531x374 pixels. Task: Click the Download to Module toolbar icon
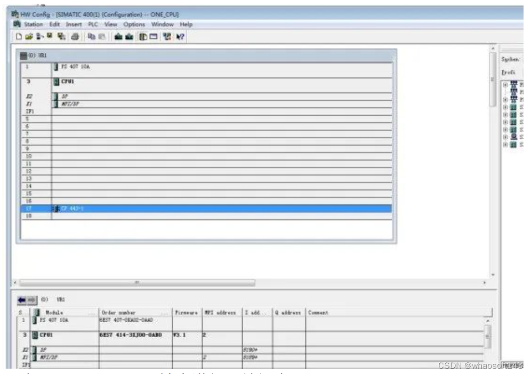(118, 36)
